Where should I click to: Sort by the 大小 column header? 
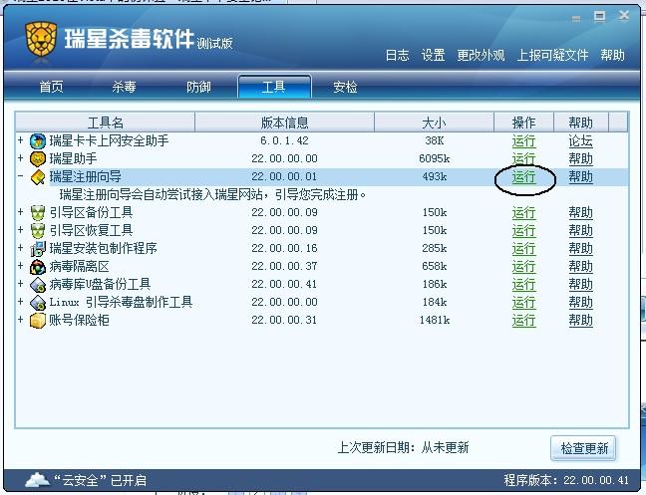434,123
